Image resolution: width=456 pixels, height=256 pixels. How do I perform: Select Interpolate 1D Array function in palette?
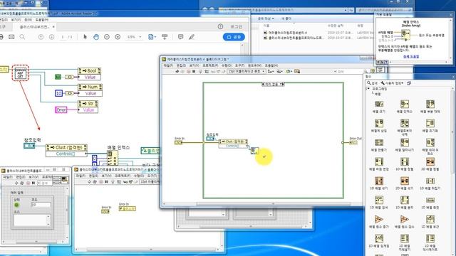click(x=430, y=220)
